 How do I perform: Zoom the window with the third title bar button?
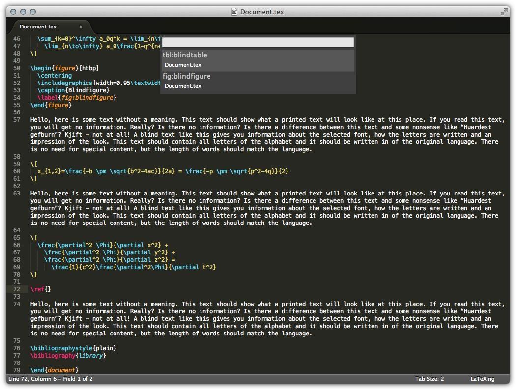[33, 12]
